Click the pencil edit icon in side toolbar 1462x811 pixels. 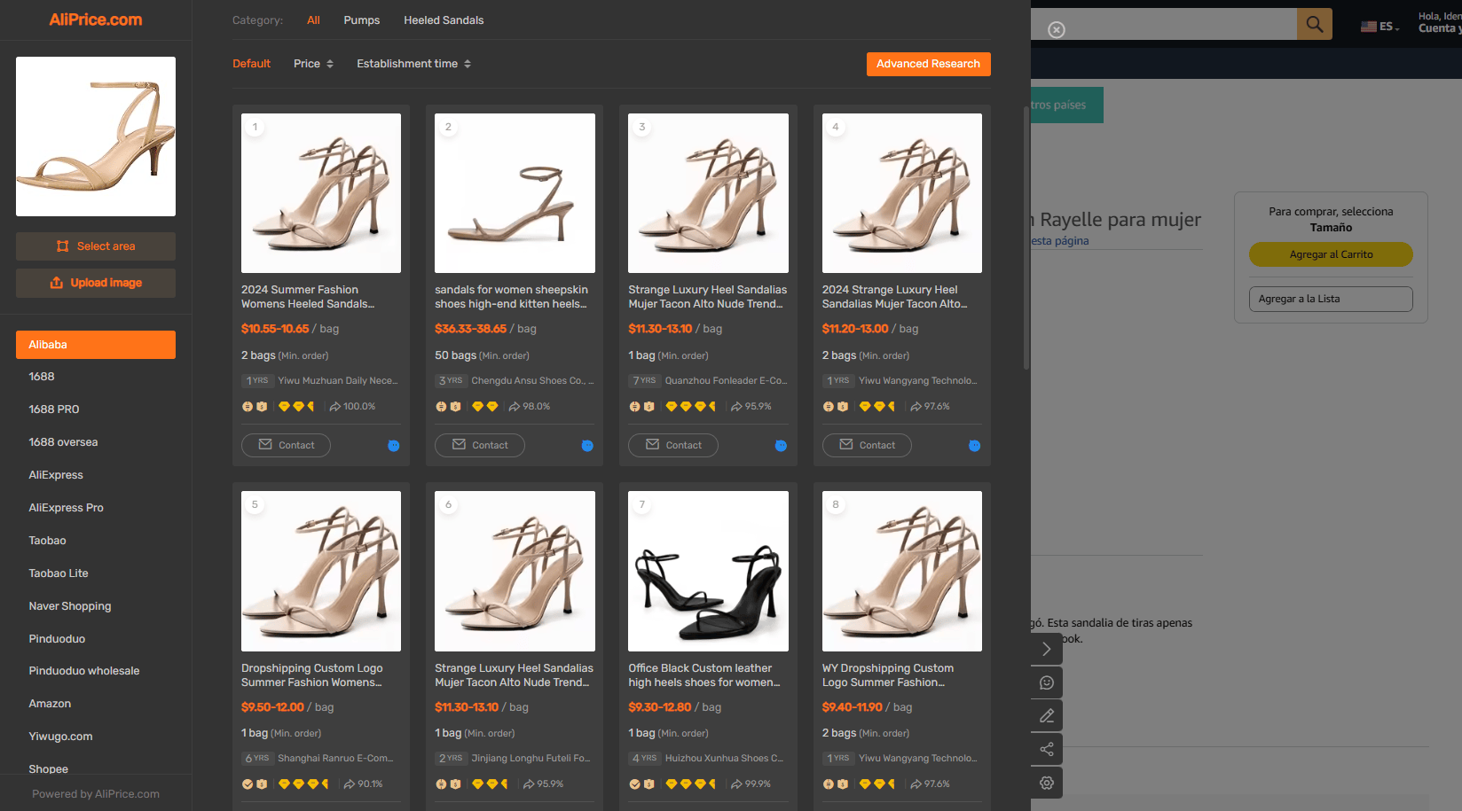(x=1047, y=715)
